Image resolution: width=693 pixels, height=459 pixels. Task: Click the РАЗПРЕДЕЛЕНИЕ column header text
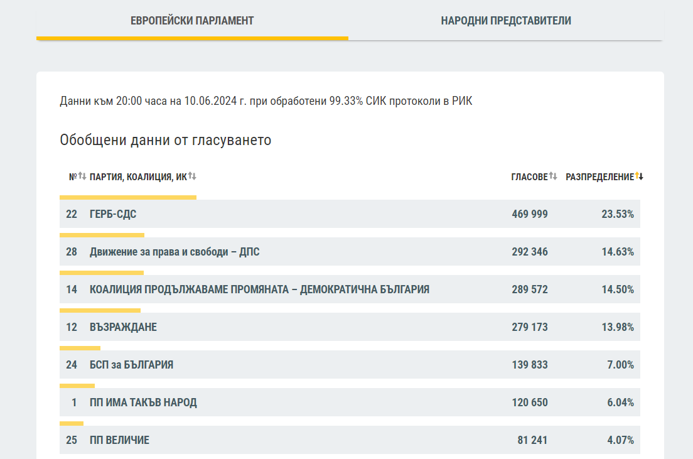pos(599,178)
